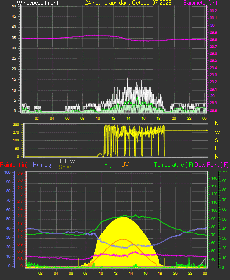
Task: Click the hour label '22' under bottom graph
Action: tap(190, 273)
